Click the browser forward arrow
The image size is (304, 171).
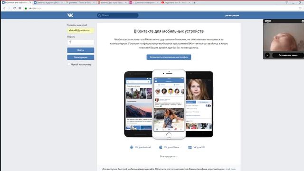coord(9,8)
